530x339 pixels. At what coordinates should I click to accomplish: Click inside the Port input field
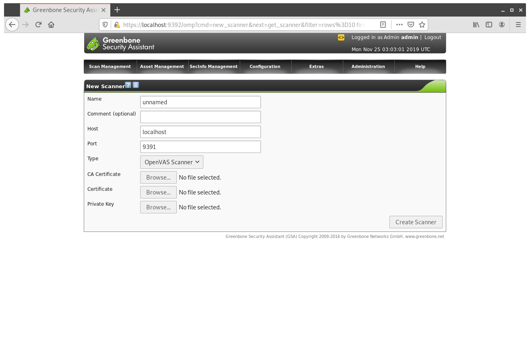tap(200, 147)
